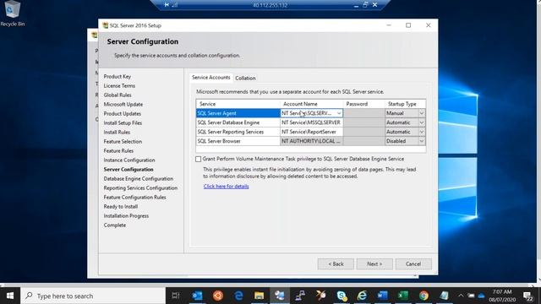Click the NT Service\MSSQLSERVER account cell
Screen dimensions: 541x304
[x=312, y=122]
